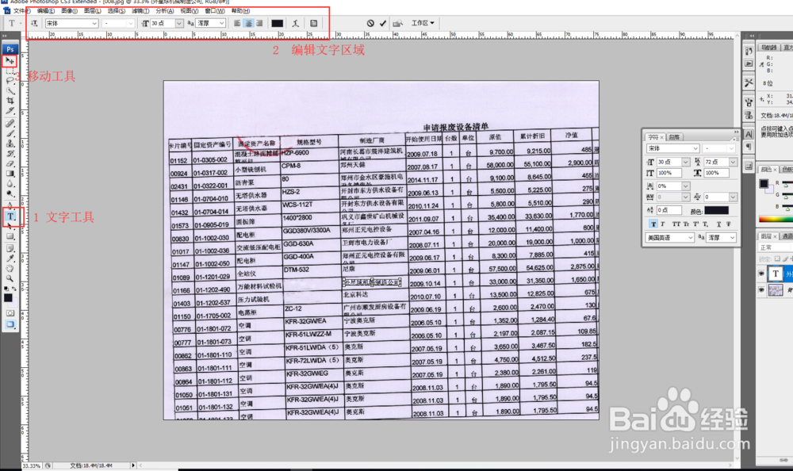Click the text layer T thumbnail
This screenshot has width=793, height=471.
tap(776, 274)
